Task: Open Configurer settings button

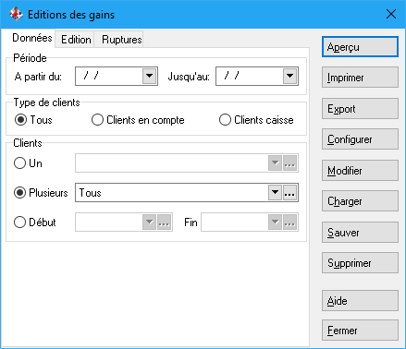Action: (x=360, y=139)
